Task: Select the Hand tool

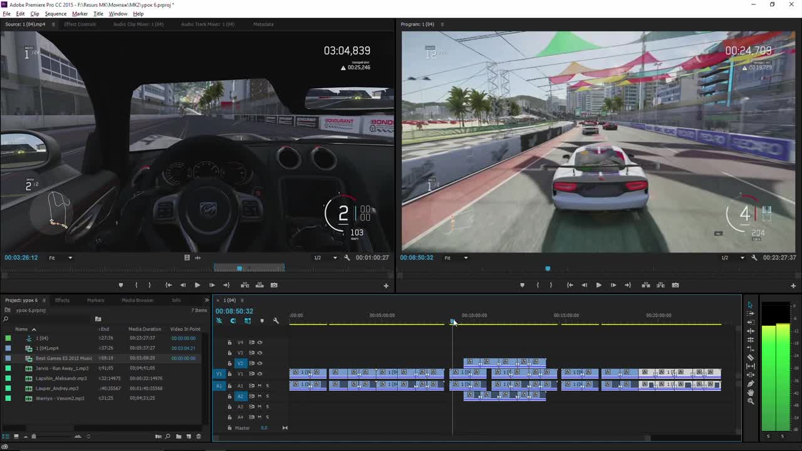Action: (x=750, y=393)
